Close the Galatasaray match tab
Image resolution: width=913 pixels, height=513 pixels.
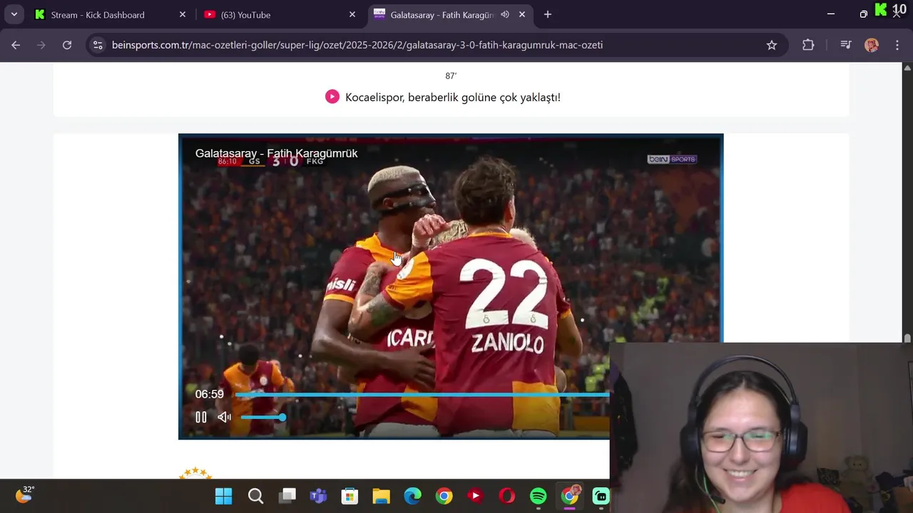point(522,14)
